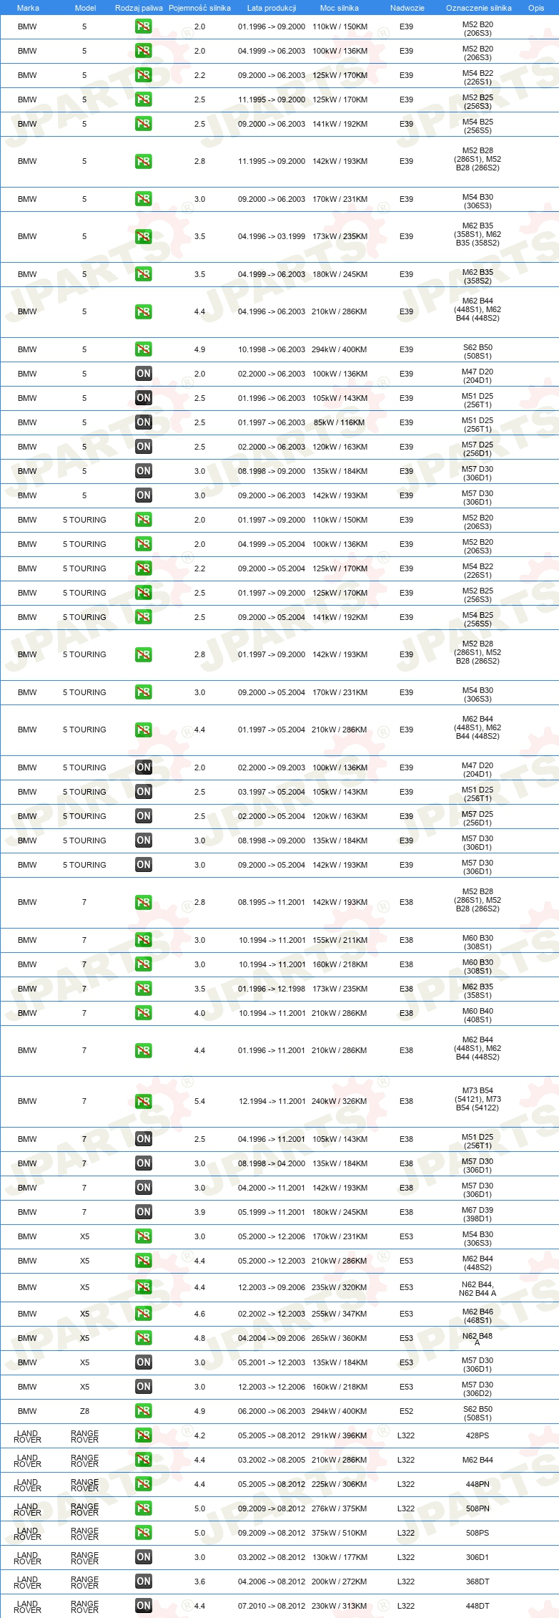Click the PB icon in BMW 7 2.8 row
The width and height of the screenshot is (559, 1618).
pyautogui.click(x=144, y=903)
